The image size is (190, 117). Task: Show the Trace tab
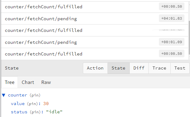(x=160, y=68)
